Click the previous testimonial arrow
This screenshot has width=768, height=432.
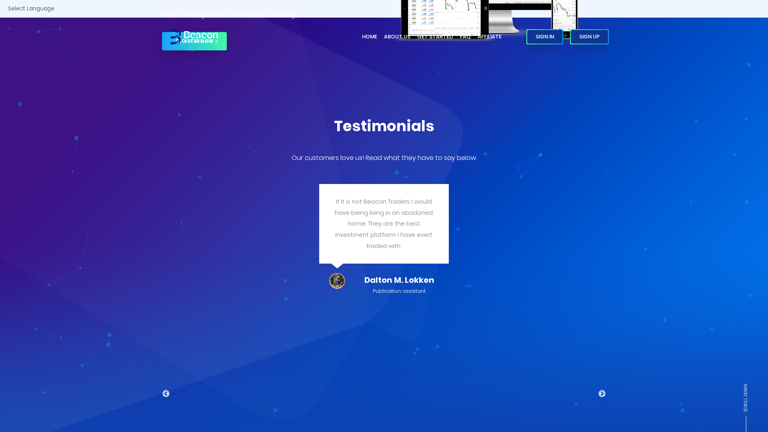166,394
